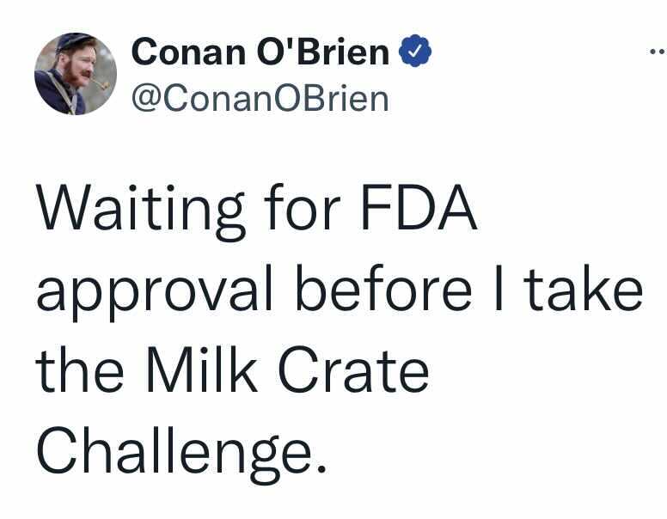Click "O'Brien" in the display name
The width and height of the screenshot is (667, 519).
tap(322, 52)
